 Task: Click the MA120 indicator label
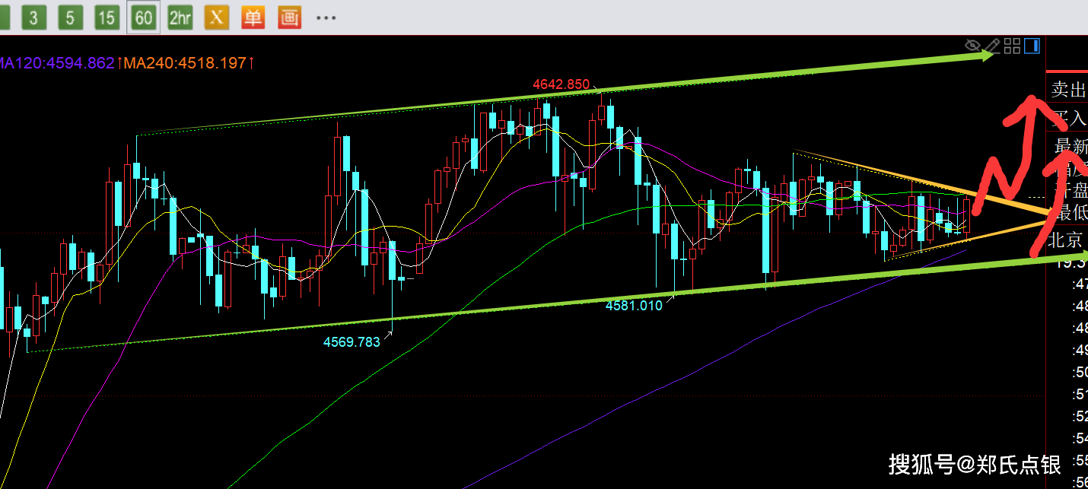(59, 63)
